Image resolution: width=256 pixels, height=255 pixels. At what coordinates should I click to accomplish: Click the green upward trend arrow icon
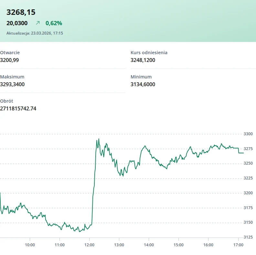[38, 23]
